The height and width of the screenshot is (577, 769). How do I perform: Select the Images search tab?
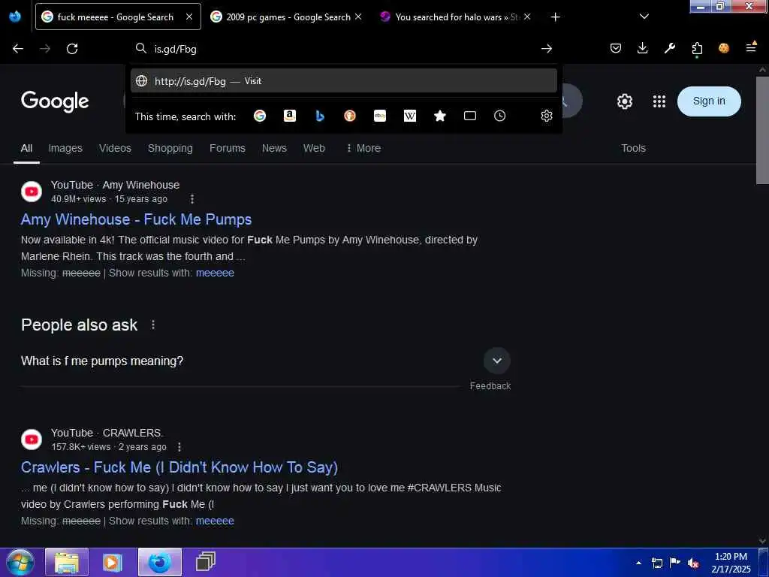coord(65,148)
